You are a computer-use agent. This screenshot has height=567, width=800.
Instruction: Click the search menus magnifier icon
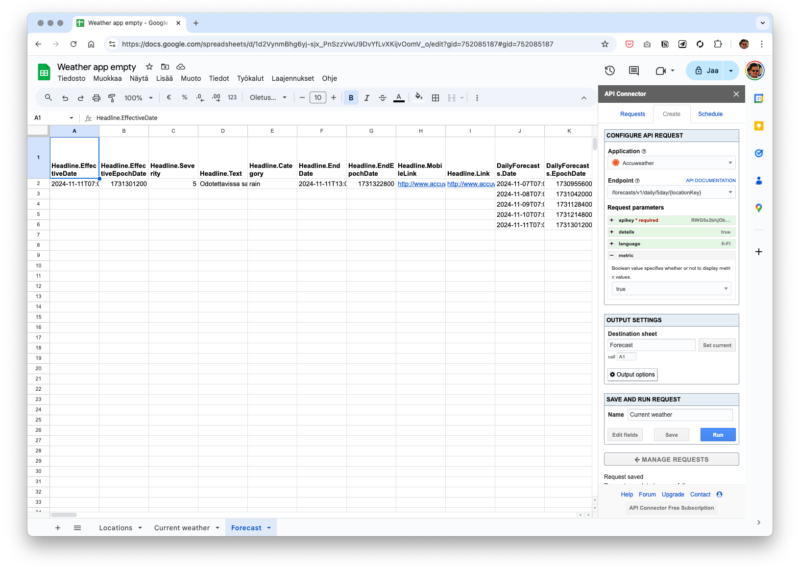tap(48, 98)
